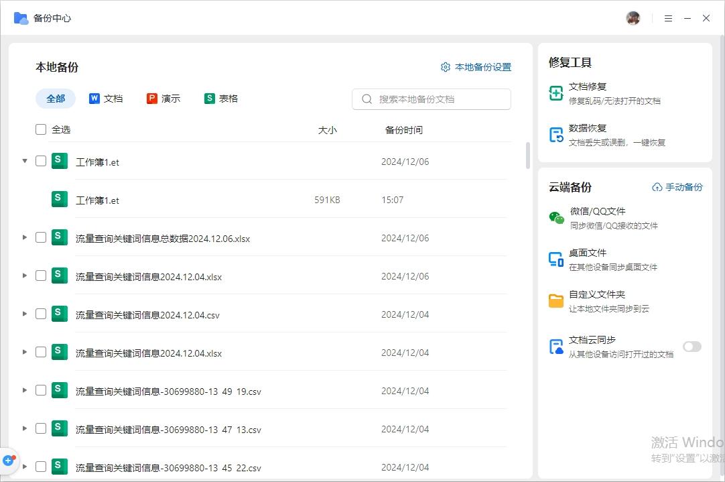Click the spreadsheet icon of 流量查询关键词信息总数据2024.12.06.xlsx
The height and width of the screenshot is (482, 725).
click(59, 237)
